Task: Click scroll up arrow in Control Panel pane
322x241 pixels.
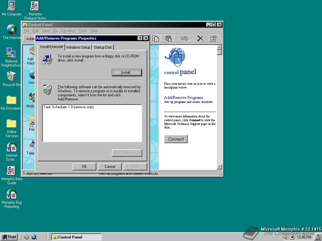Action: [219, 47]
